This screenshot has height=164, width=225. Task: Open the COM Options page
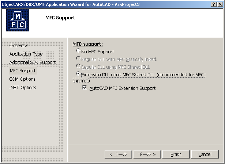pyautogui.click(x=22, y=79)
